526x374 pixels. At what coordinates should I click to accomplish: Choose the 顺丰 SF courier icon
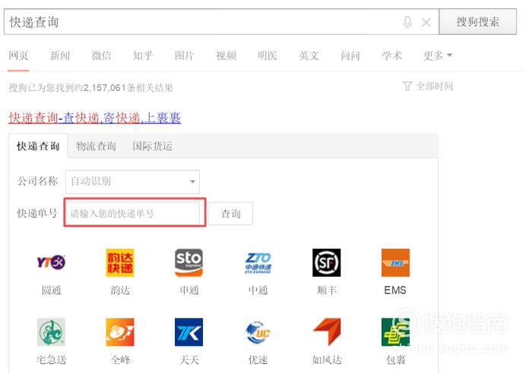coord(327,262)
